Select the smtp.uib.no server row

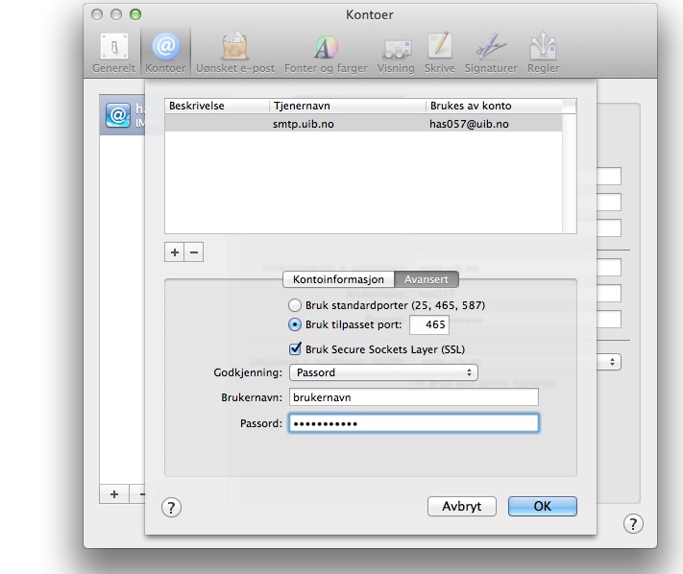370,124
